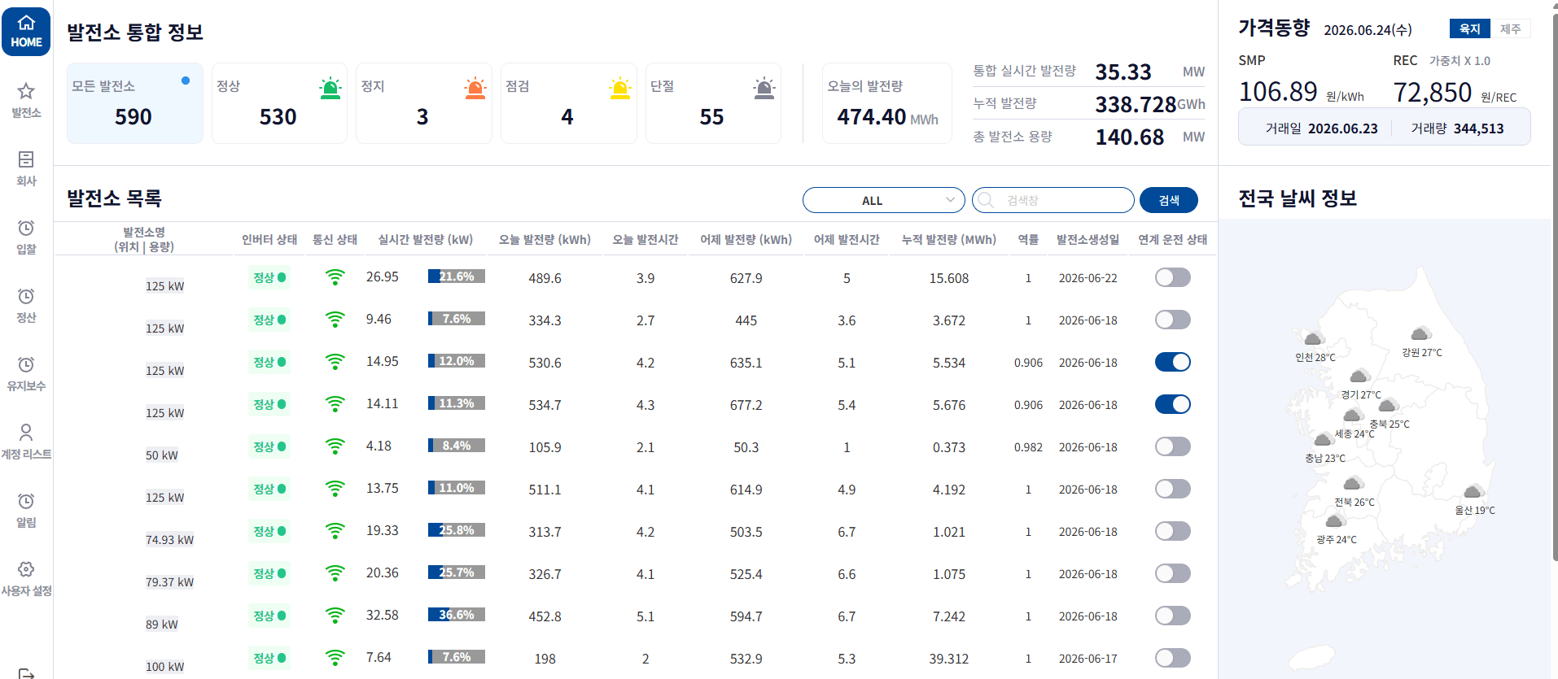Open the 정산 sidebar icon

pos(26,295)
